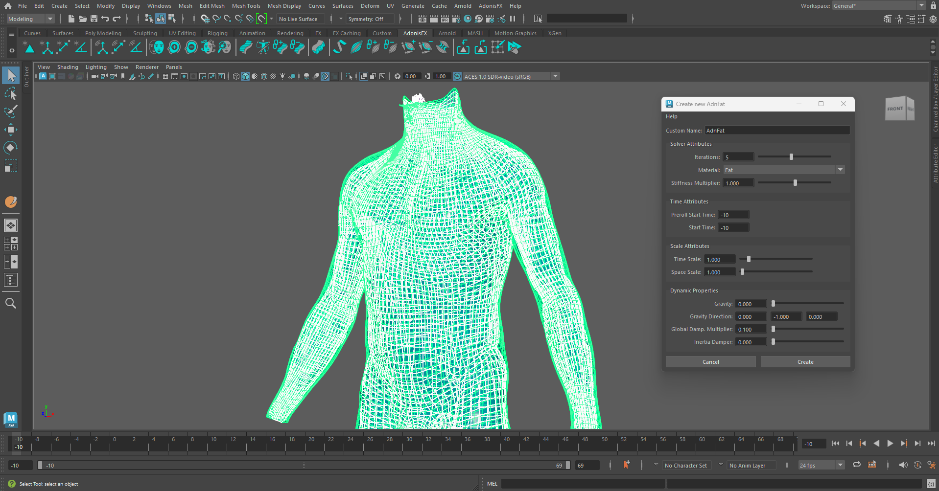
Task: Toggle timeline loop playback icon
Action: coord(857,465)
